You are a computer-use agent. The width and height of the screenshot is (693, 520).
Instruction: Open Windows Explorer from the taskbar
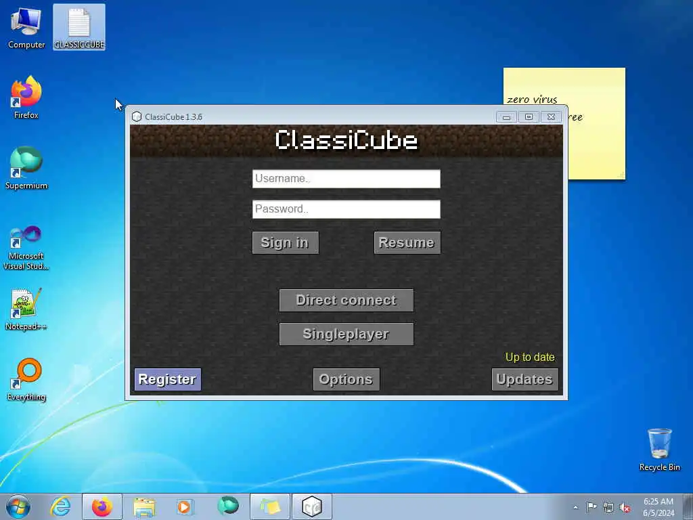click(x=144, y=506)
